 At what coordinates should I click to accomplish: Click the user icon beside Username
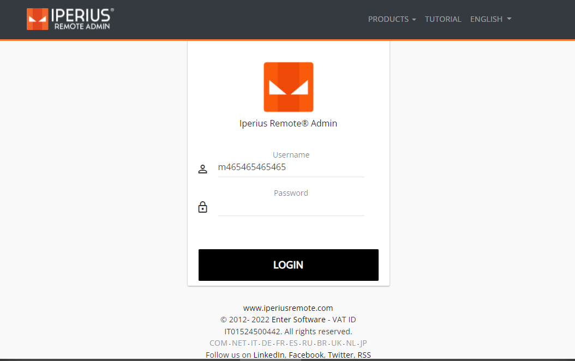point(202,169)
